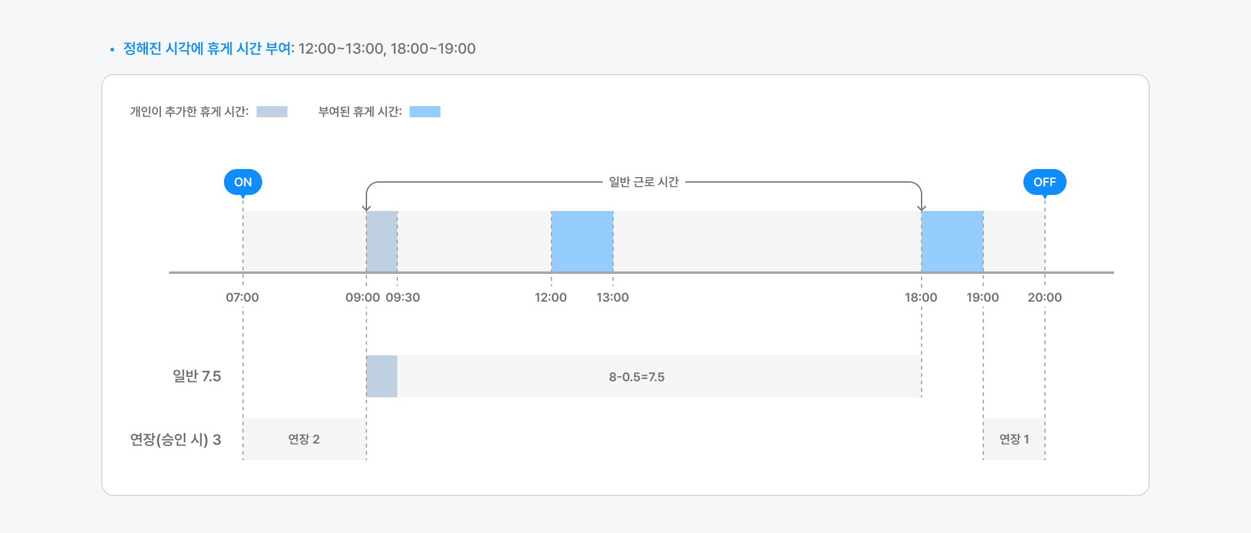The width and height of the screenshot is (1251, 533).
Task: Click the blue OFF badge
Action: tap(1044, 182)
